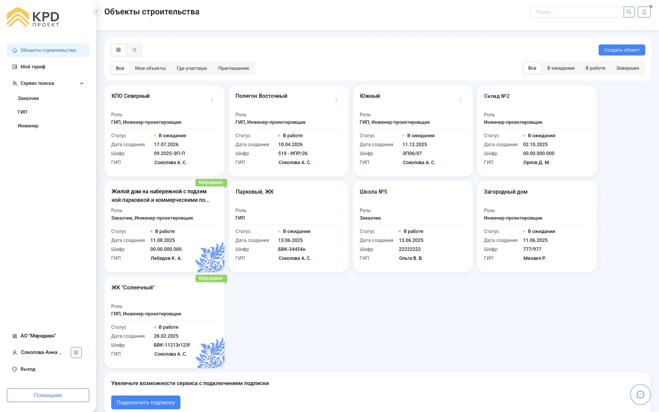Click cipher БВК-11213г123f
659x412 pixels.
click(172, 345)
